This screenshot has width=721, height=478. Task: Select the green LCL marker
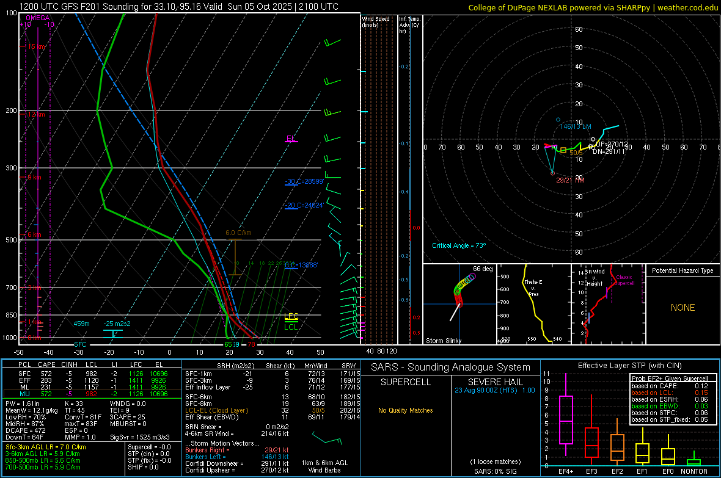click(x=291, y=327)
